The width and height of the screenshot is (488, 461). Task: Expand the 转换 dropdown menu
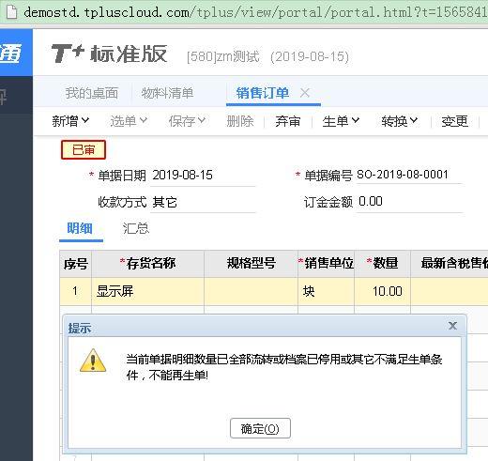(400, 121)
